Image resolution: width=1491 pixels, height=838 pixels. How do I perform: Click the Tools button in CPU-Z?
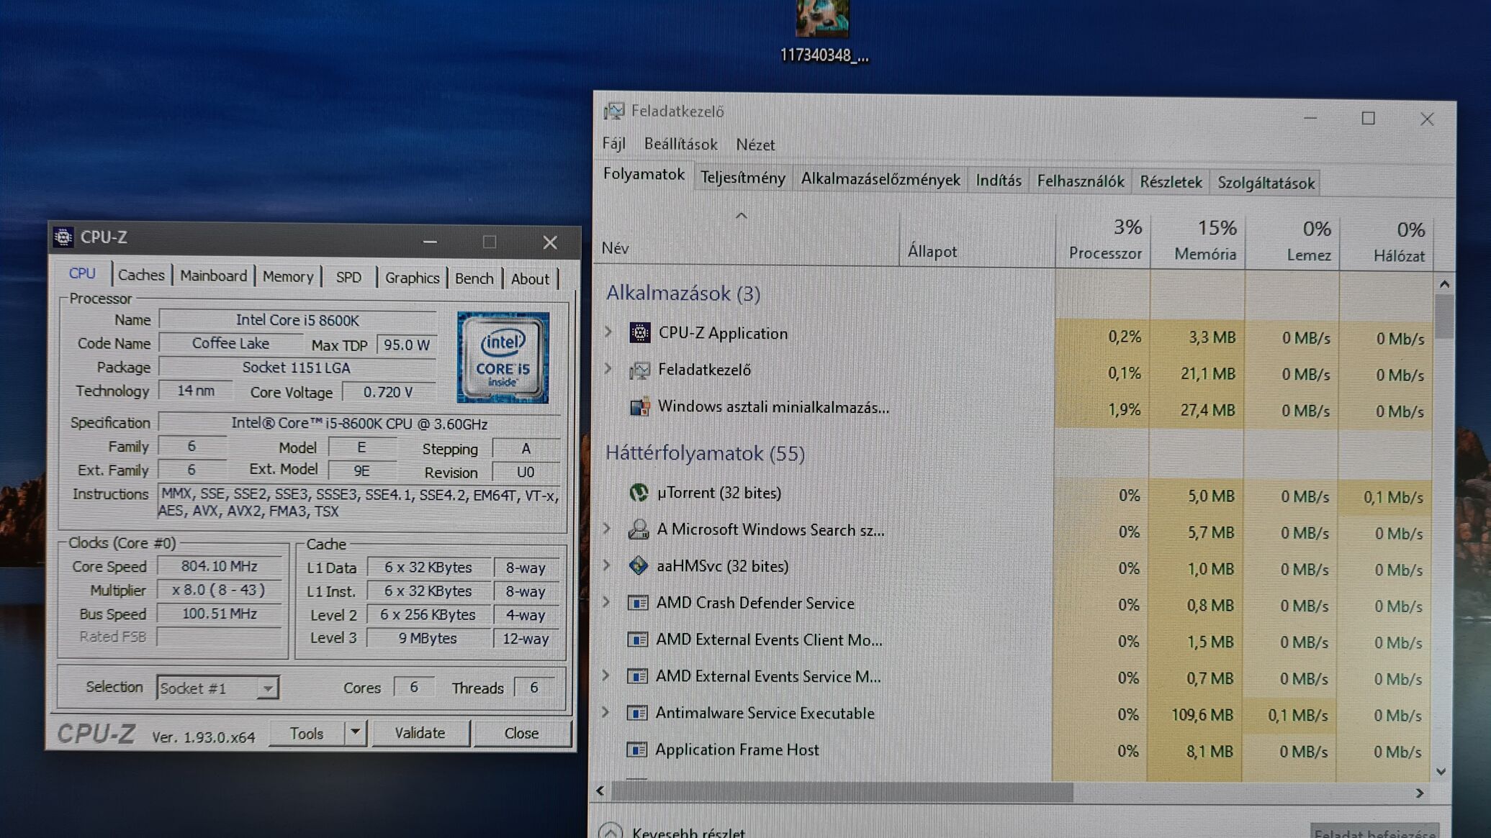coord(307,733)
